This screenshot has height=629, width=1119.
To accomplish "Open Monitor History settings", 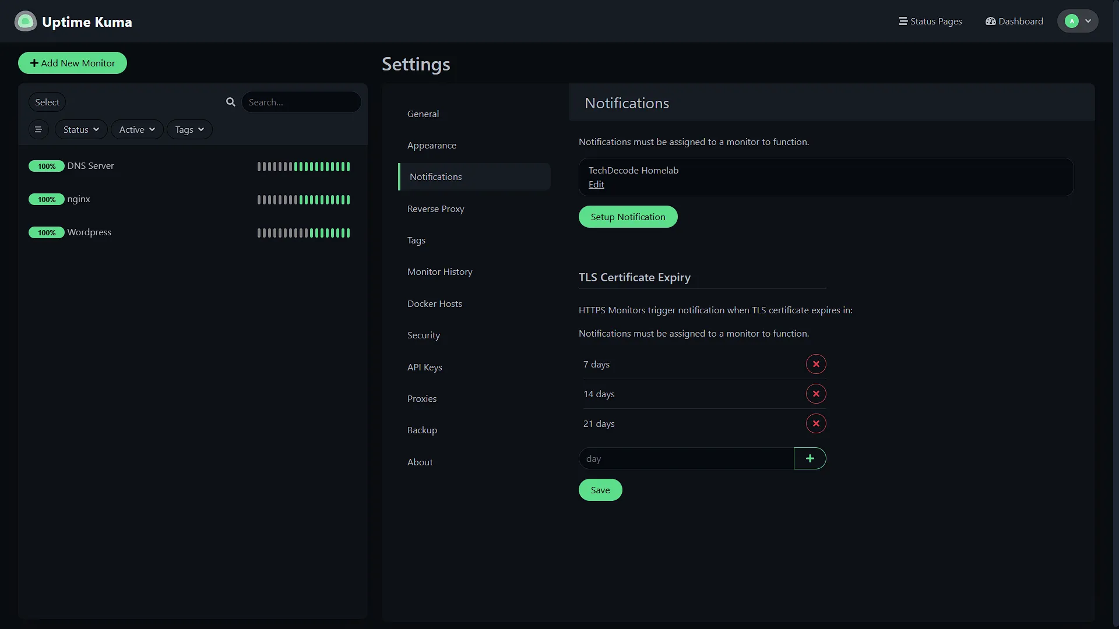I will pyautogui.click(x=474, y=271).
